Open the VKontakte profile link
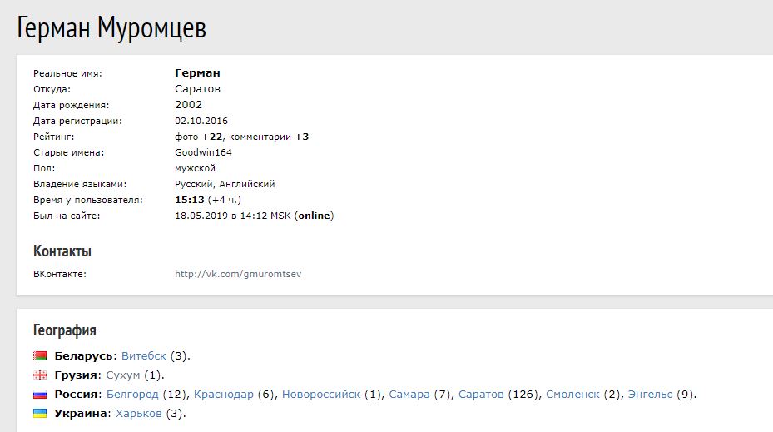Image resolution: width=773 pixels, height=432 pixels. click(x=237, y=273)
